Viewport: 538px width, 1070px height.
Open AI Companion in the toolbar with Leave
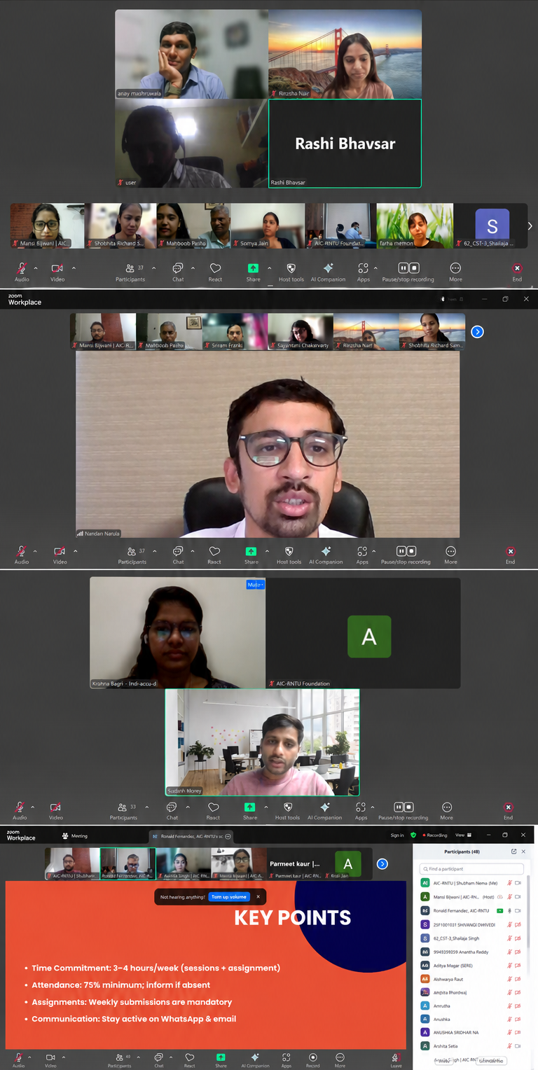pyautogui.click(x=255, y=1059)
